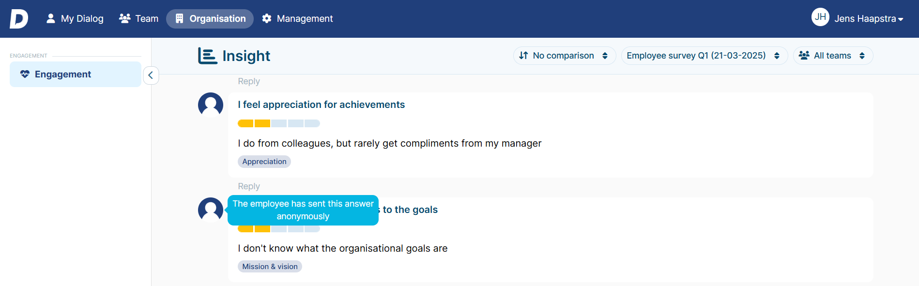919x286 pixels.
Task: Click the anonymous avatar for appreciation answer
Action: (211, 105)
